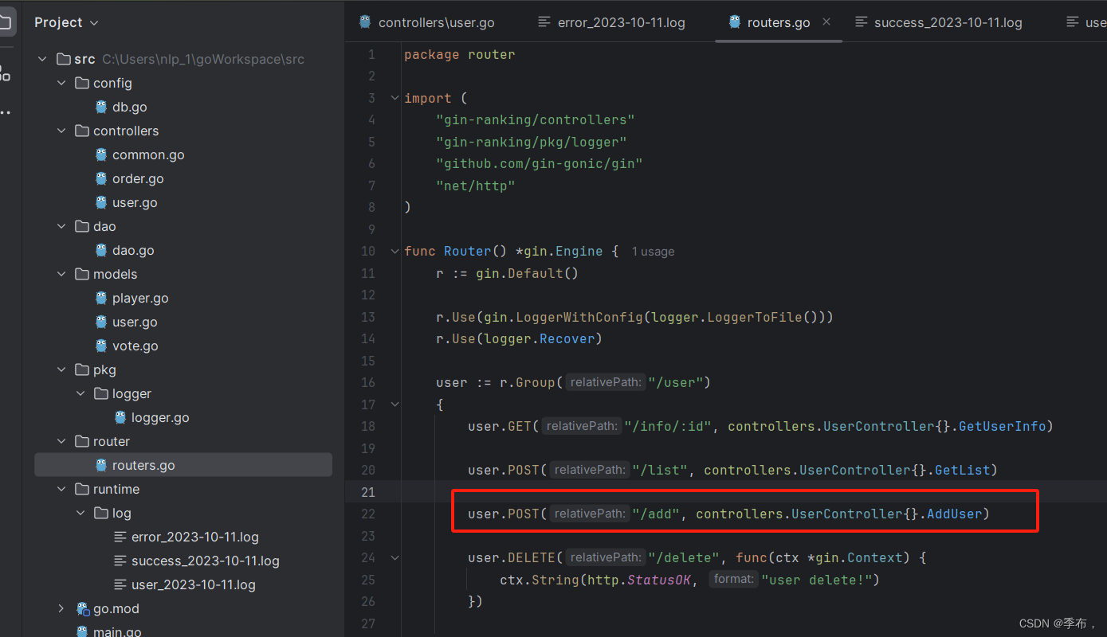Fold the import block at line 3
1107x637 pixels.
395,98
